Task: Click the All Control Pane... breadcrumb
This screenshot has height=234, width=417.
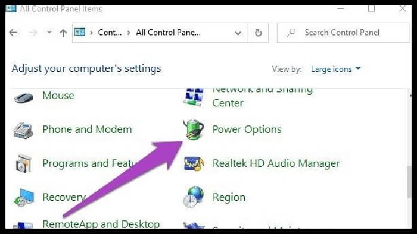Action: (169, 33)
